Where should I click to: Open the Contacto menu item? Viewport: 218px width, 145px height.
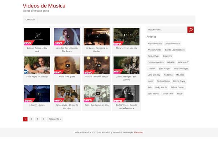pos(30,20)
